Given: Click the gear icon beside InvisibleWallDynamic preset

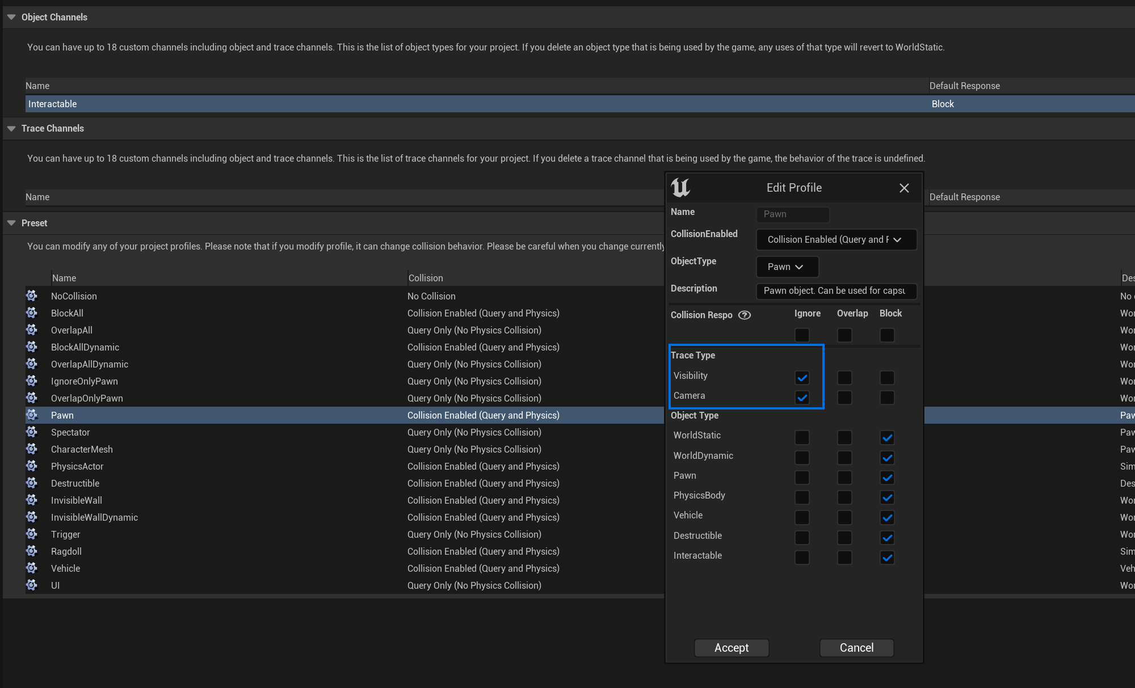Looking at the screenshot, I should pos(32,517).
